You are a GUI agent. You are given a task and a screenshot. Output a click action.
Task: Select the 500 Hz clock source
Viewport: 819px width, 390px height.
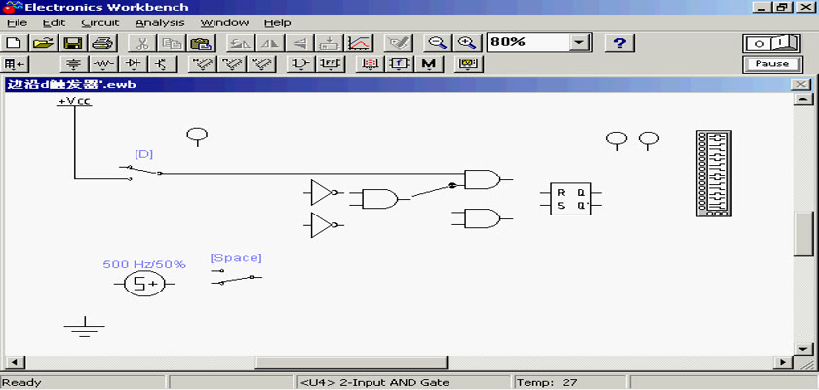click(x=144, y=284)
